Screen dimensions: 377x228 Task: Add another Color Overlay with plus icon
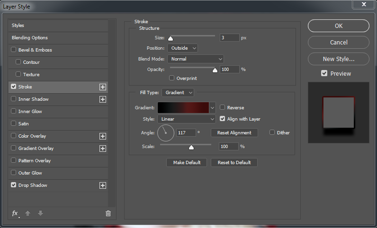[103, 136]
